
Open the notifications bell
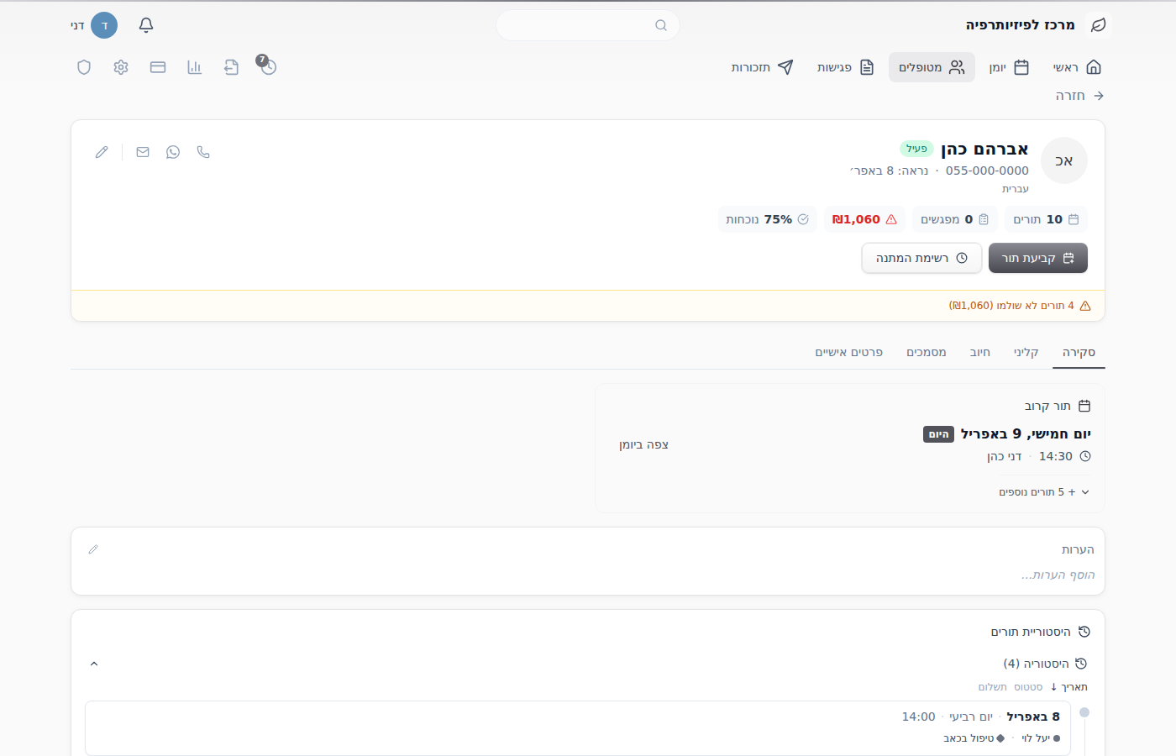(146, 25)
